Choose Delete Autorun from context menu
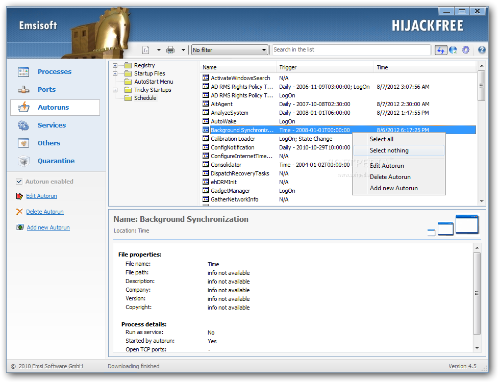This screenshot has height=383, width=499. click(x=399, y=177)
